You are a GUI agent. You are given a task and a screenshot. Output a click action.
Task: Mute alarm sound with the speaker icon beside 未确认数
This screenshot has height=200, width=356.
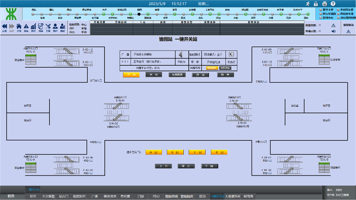pos(333,31)
